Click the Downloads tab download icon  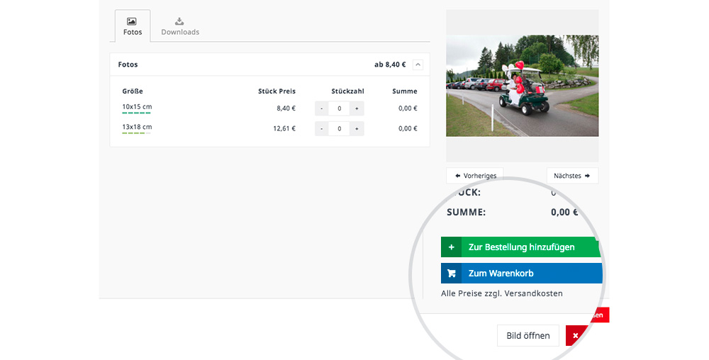pos(179,21)
